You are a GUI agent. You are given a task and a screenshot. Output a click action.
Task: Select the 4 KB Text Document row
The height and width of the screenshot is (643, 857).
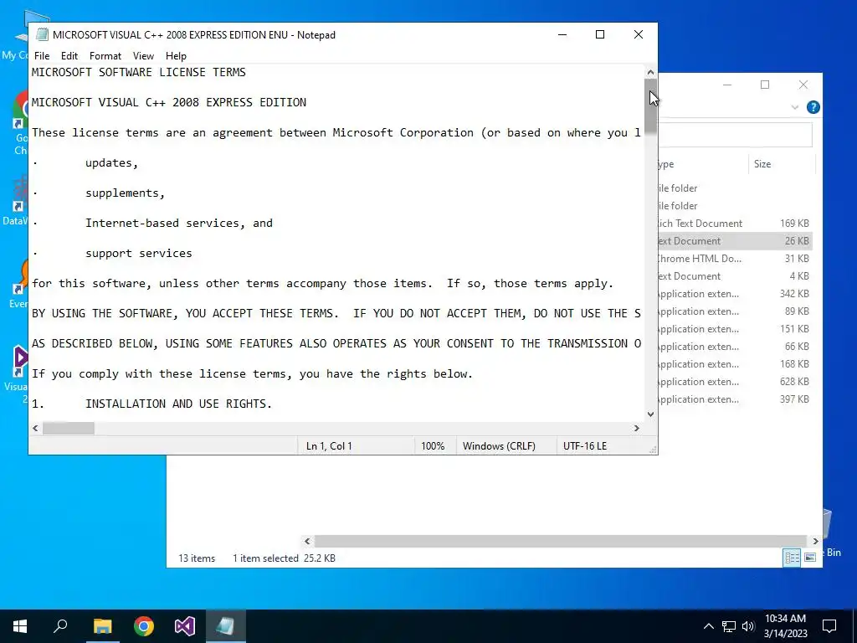735,276
